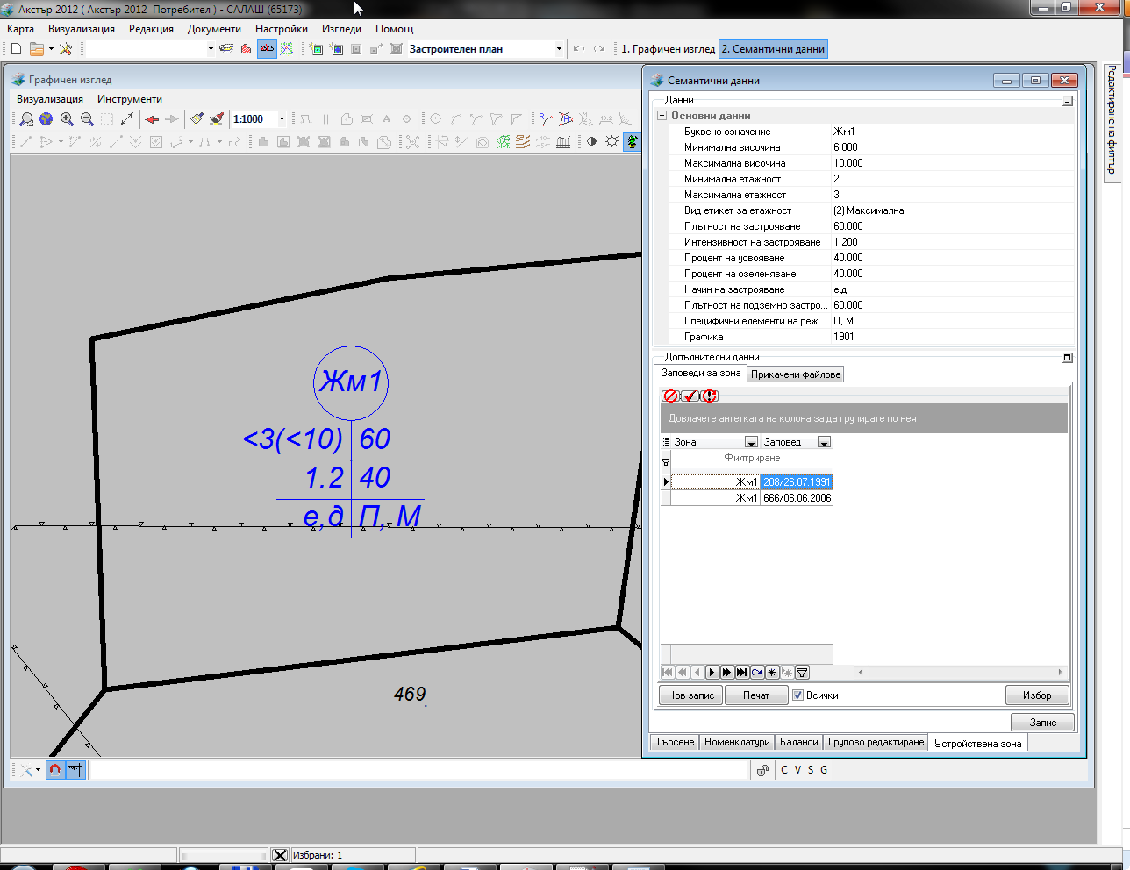Click the grid's last record navigation button
The height and width of the screenshot is (870, 1130).
tap(742, 673)
